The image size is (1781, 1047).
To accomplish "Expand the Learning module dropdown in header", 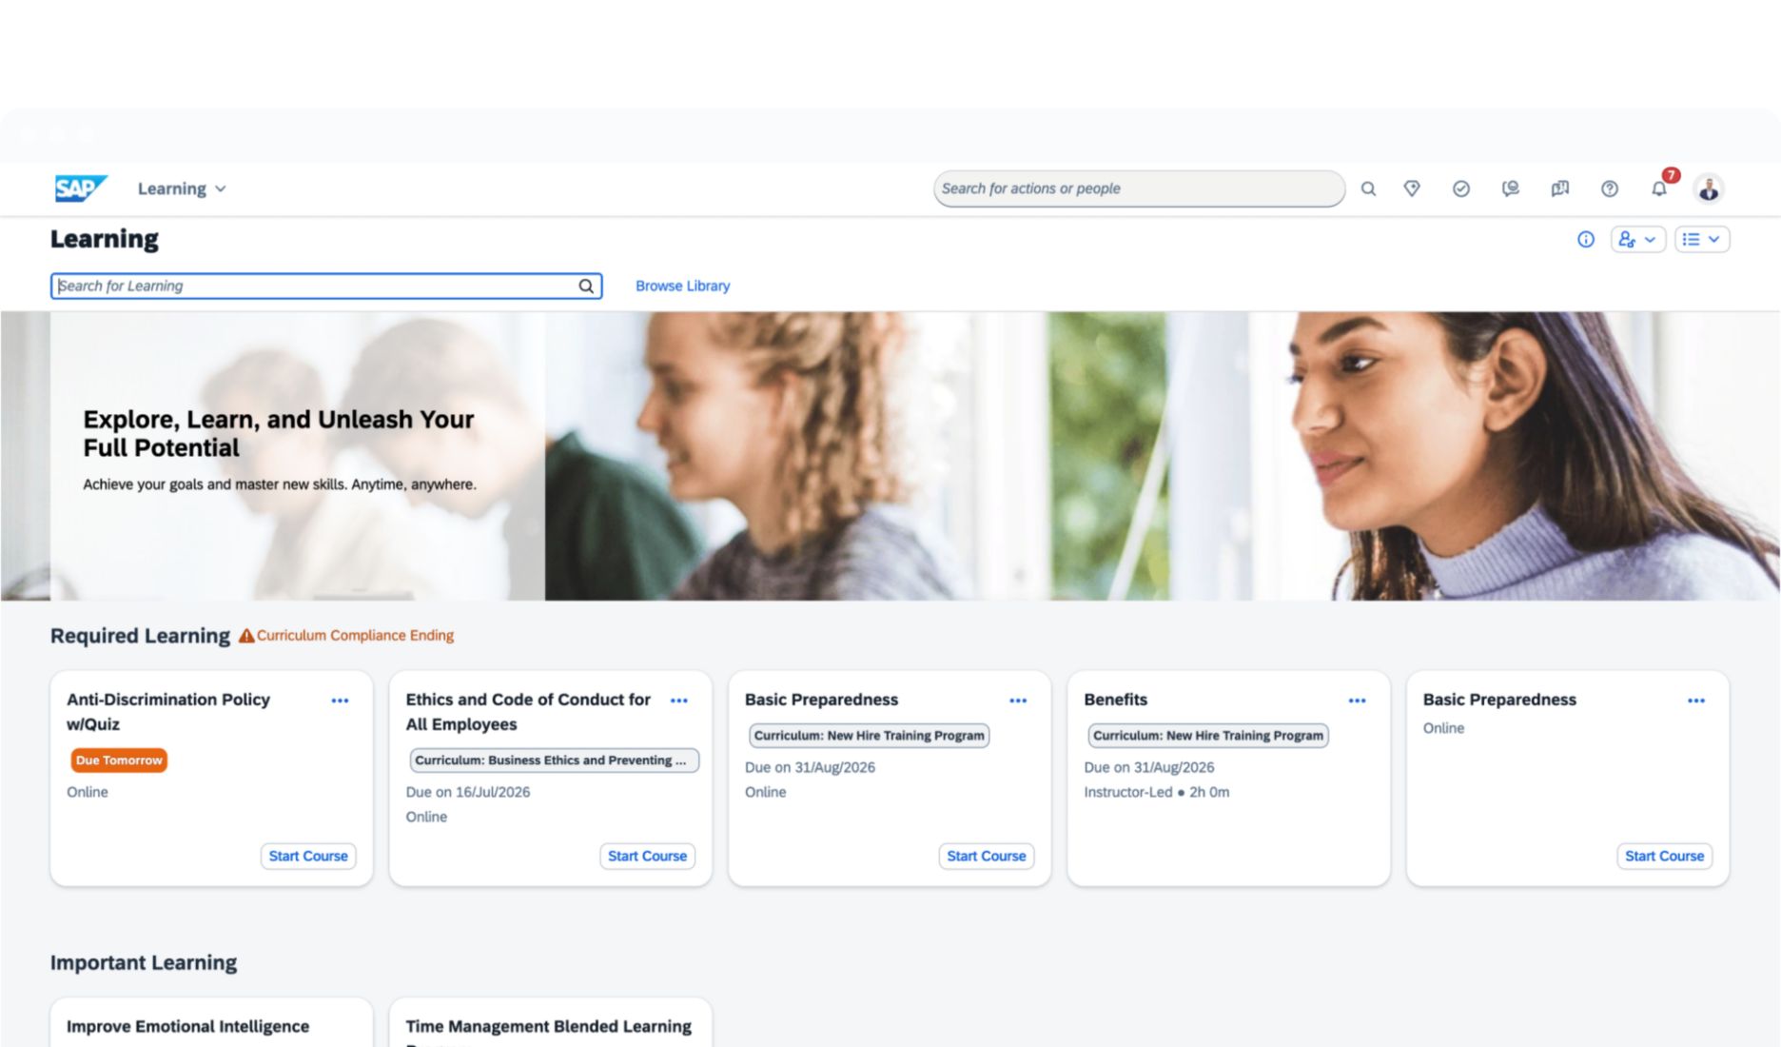I will coord(182,188).
